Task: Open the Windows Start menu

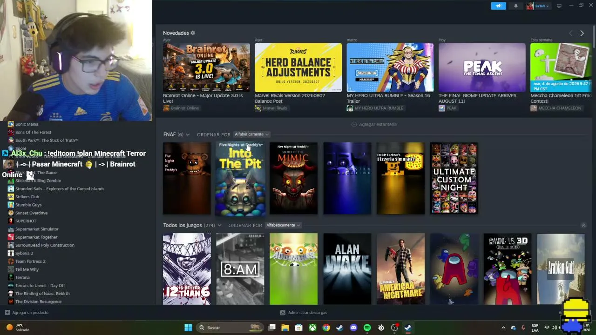Action: point(188,328)
